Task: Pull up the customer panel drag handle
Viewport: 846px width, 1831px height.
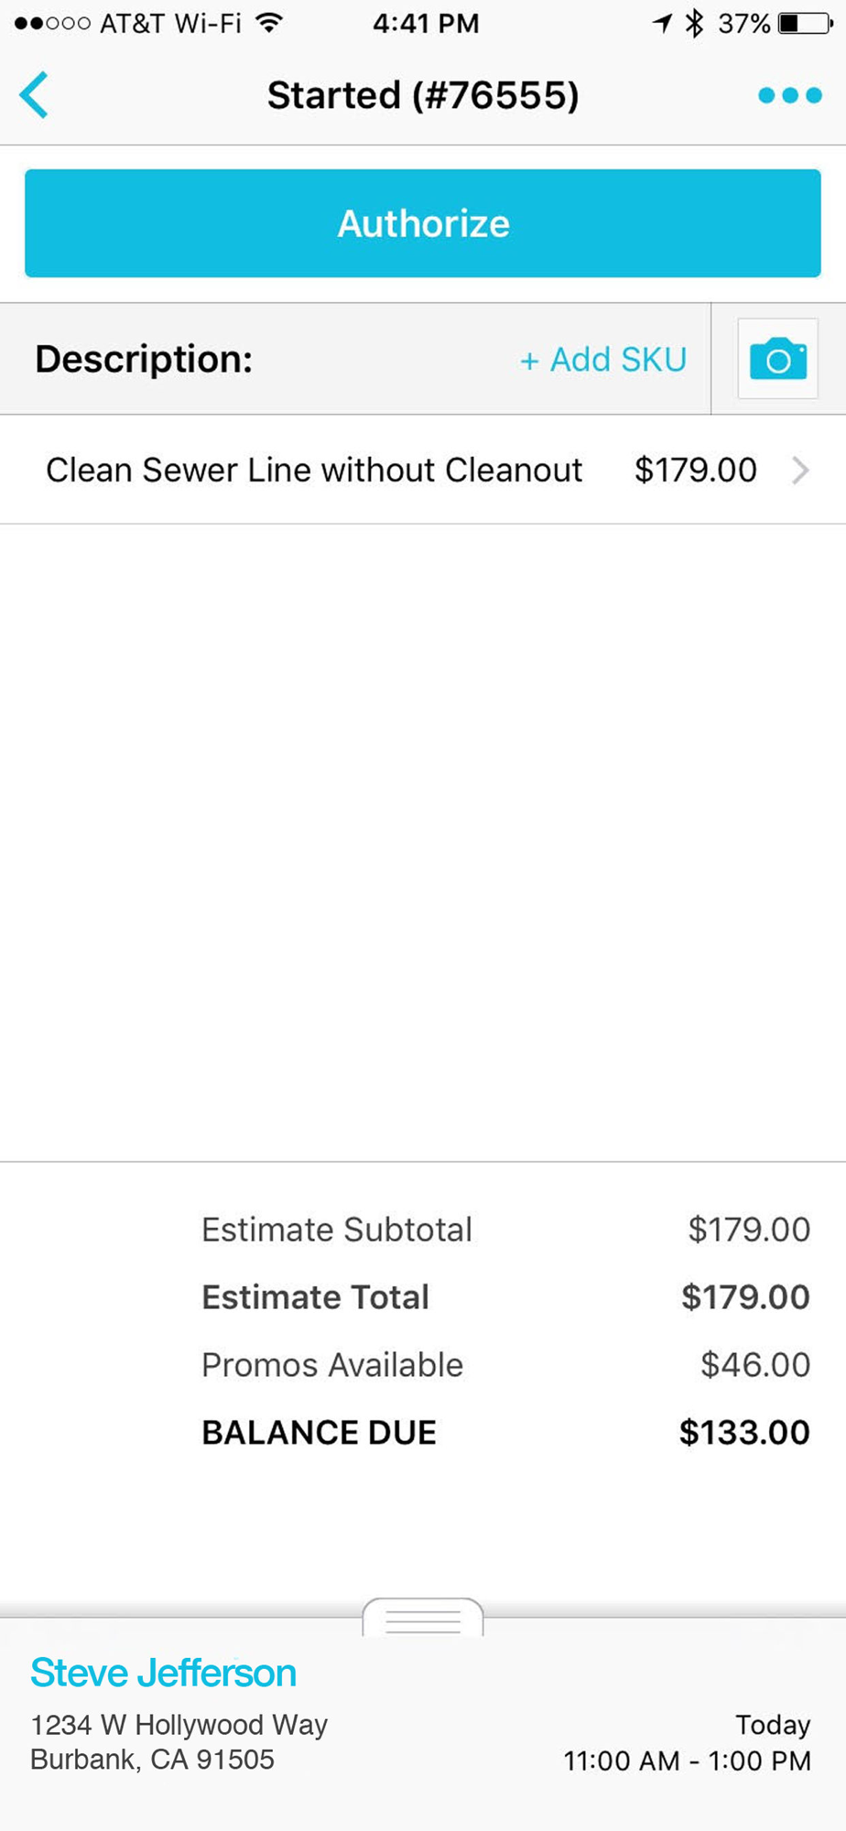Action: pyautogui.click(x=423, y=1620)
